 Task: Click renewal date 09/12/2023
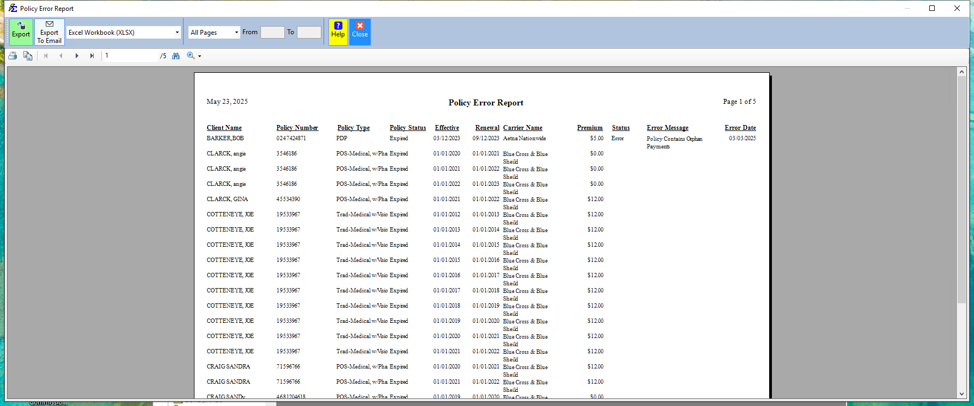(x=486, y=139)
